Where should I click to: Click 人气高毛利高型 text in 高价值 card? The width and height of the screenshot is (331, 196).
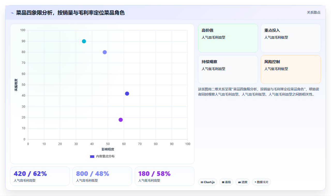(x=213, y=37)
